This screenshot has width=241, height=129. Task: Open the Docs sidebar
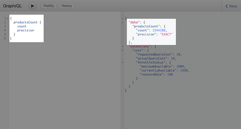[x=231, y=6]
